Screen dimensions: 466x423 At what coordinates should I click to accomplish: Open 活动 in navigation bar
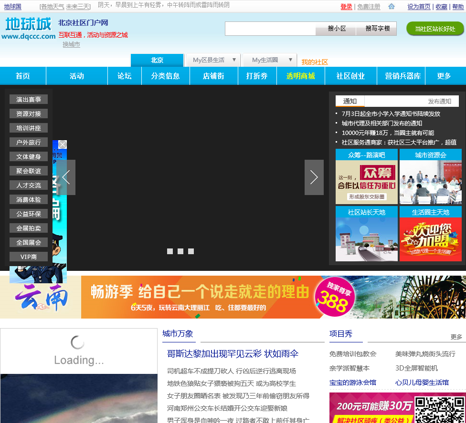[77, 76]
